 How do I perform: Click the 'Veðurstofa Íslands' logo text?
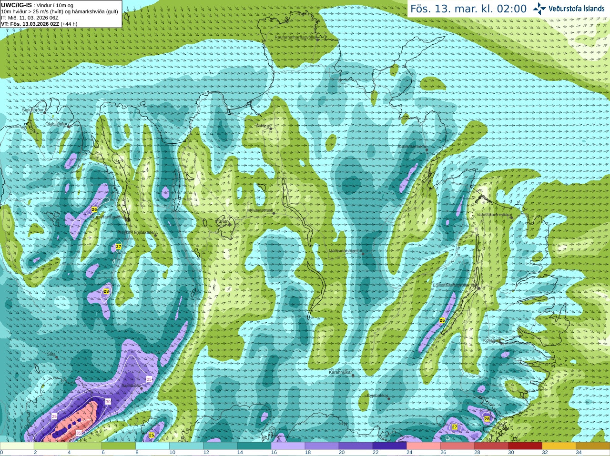577,9
